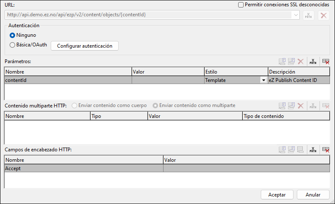Click the Valor cell of Accept header
Viewport: 335px width, 204px height.
[x=247, y=168]
